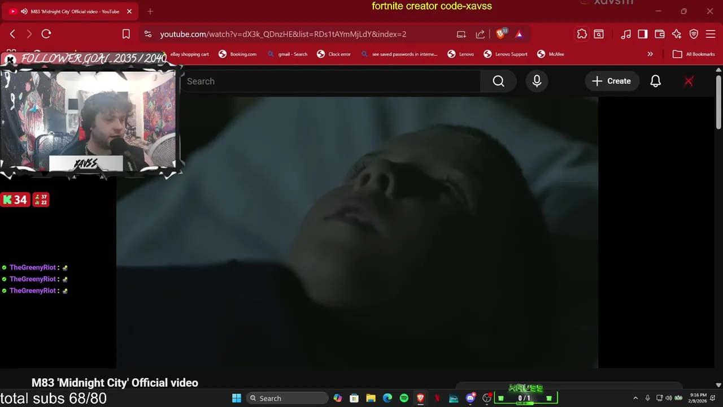723x407 pixels.
Task: Show more bookmarks with the chevron
Action: click(x=650, y=54)
